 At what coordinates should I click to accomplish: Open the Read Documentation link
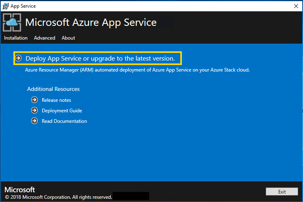64,121
